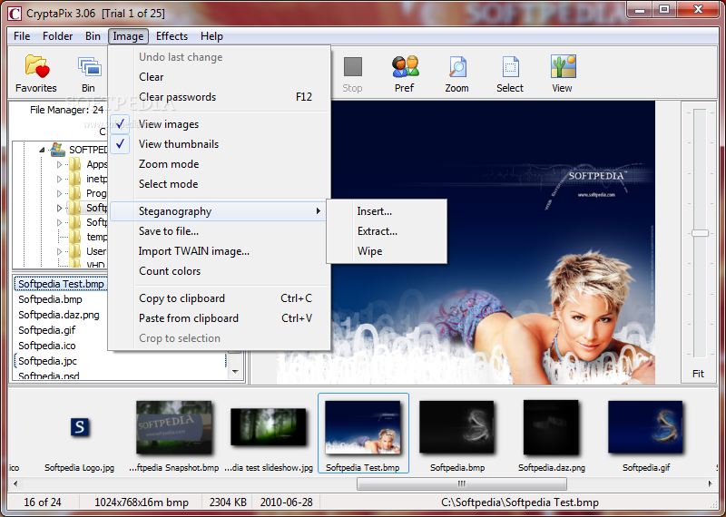Click the zoom slider handle
The image size is (726, 517).
click(700, 233)
